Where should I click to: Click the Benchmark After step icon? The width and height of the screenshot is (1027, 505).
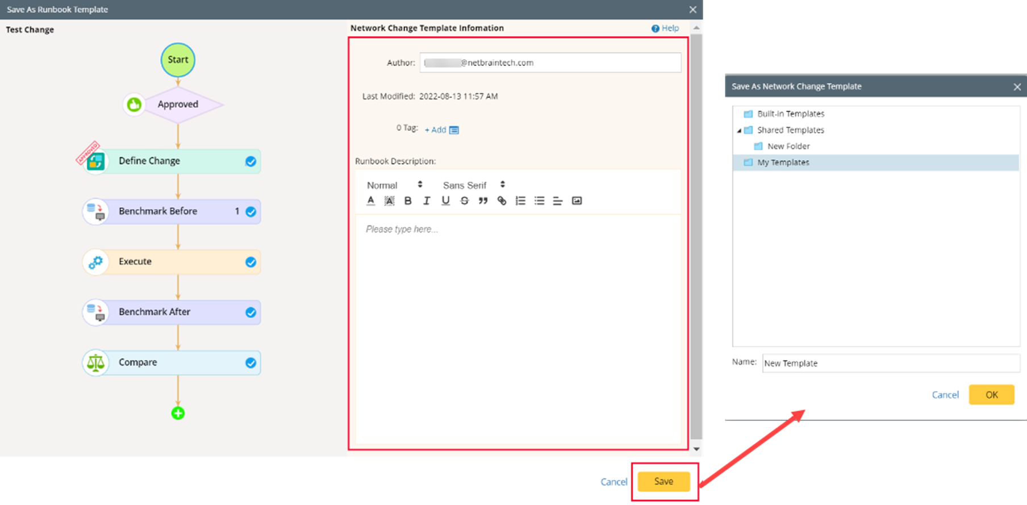click(x=95, y=312)
